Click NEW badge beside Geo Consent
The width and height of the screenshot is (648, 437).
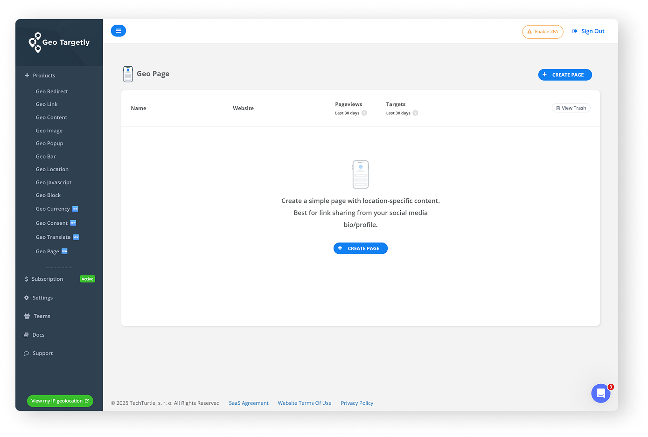[x=73, y=223]
